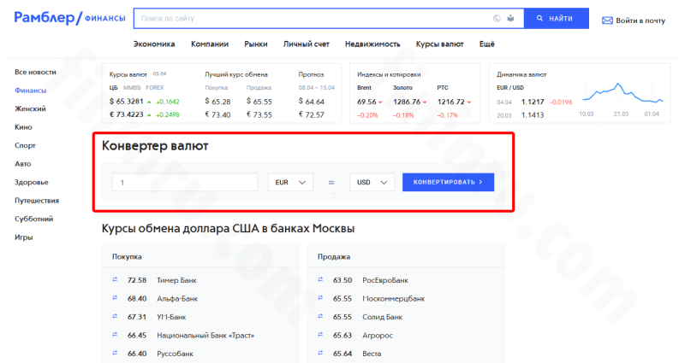Click the КОНВЕРТИРОВАТЬ button
This screenshot has width=685, height=363.
coord(448,182)
